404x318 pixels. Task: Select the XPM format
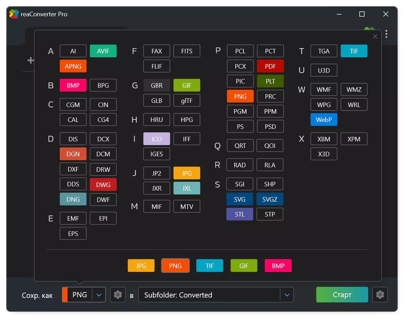pos(354,139)
